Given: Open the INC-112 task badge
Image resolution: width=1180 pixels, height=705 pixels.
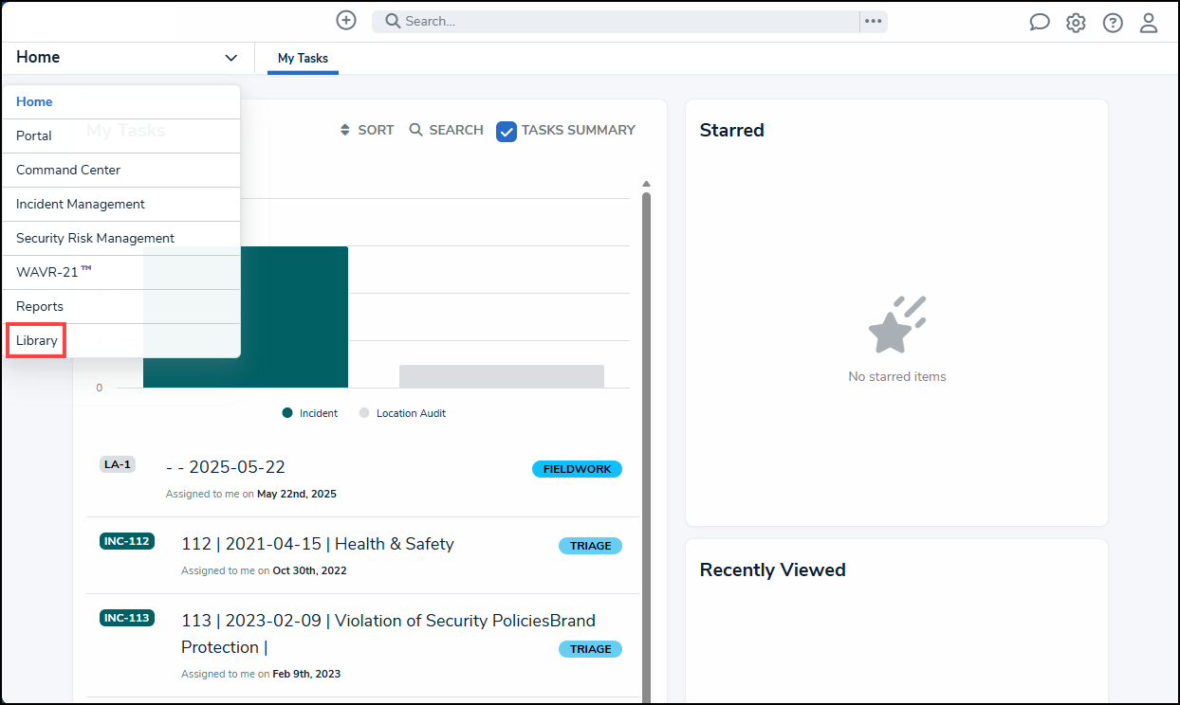Looking at the screenshot, I should (x=126, y=541).
